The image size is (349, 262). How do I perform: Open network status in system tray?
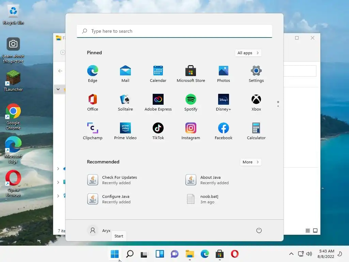pyautogui.click(x=301, y=254)
